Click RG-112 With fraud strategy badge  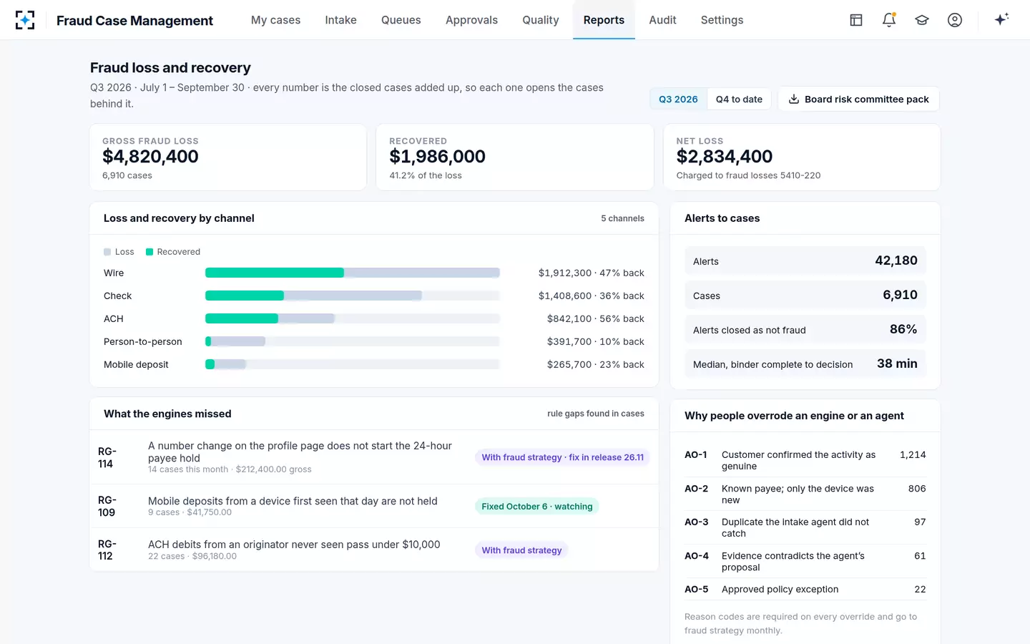tap(521, 550)
